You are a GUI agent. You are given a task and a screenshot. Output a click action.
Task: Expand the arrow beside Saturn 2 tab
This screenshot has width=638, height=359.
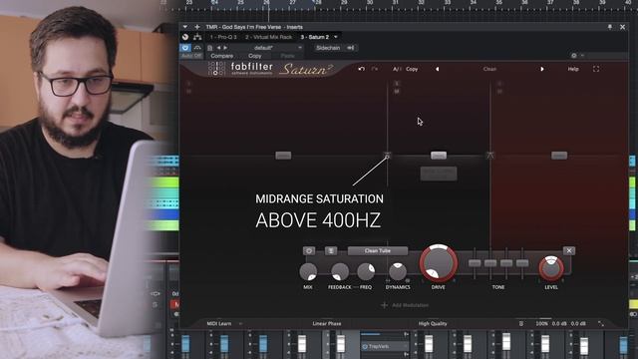pos(336,37)
